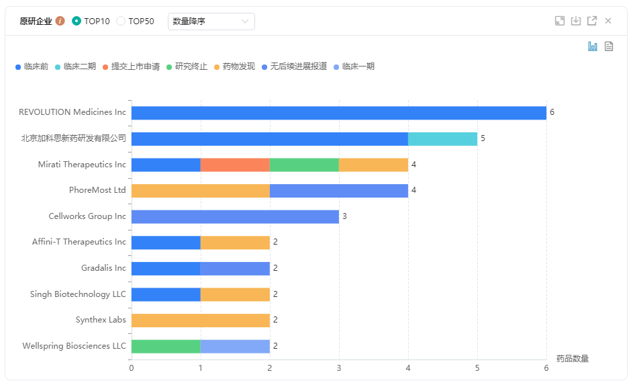Toggle the 药物发现 legend item
This screenshot has width=633, height=385.
click(234, 67)
